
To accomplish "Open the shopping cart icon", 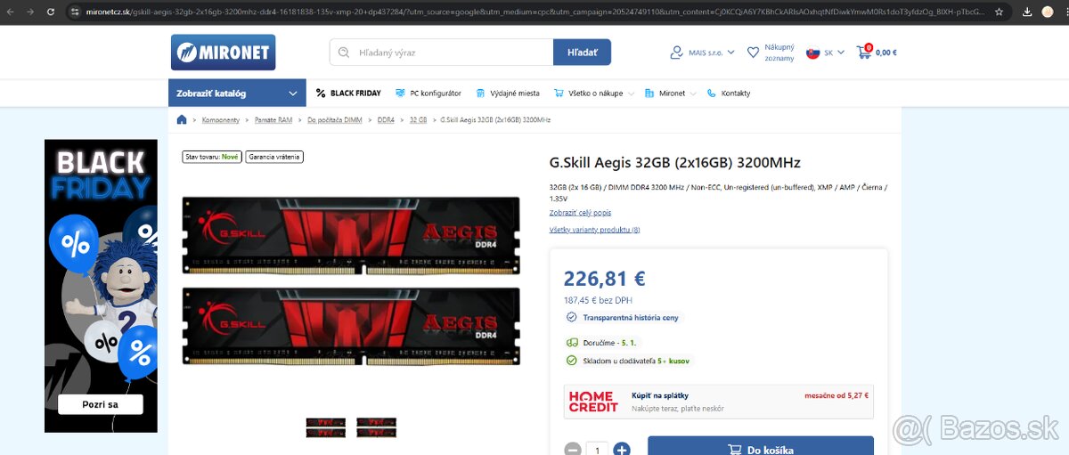I will pyautogui.click(x=863, y=52).
